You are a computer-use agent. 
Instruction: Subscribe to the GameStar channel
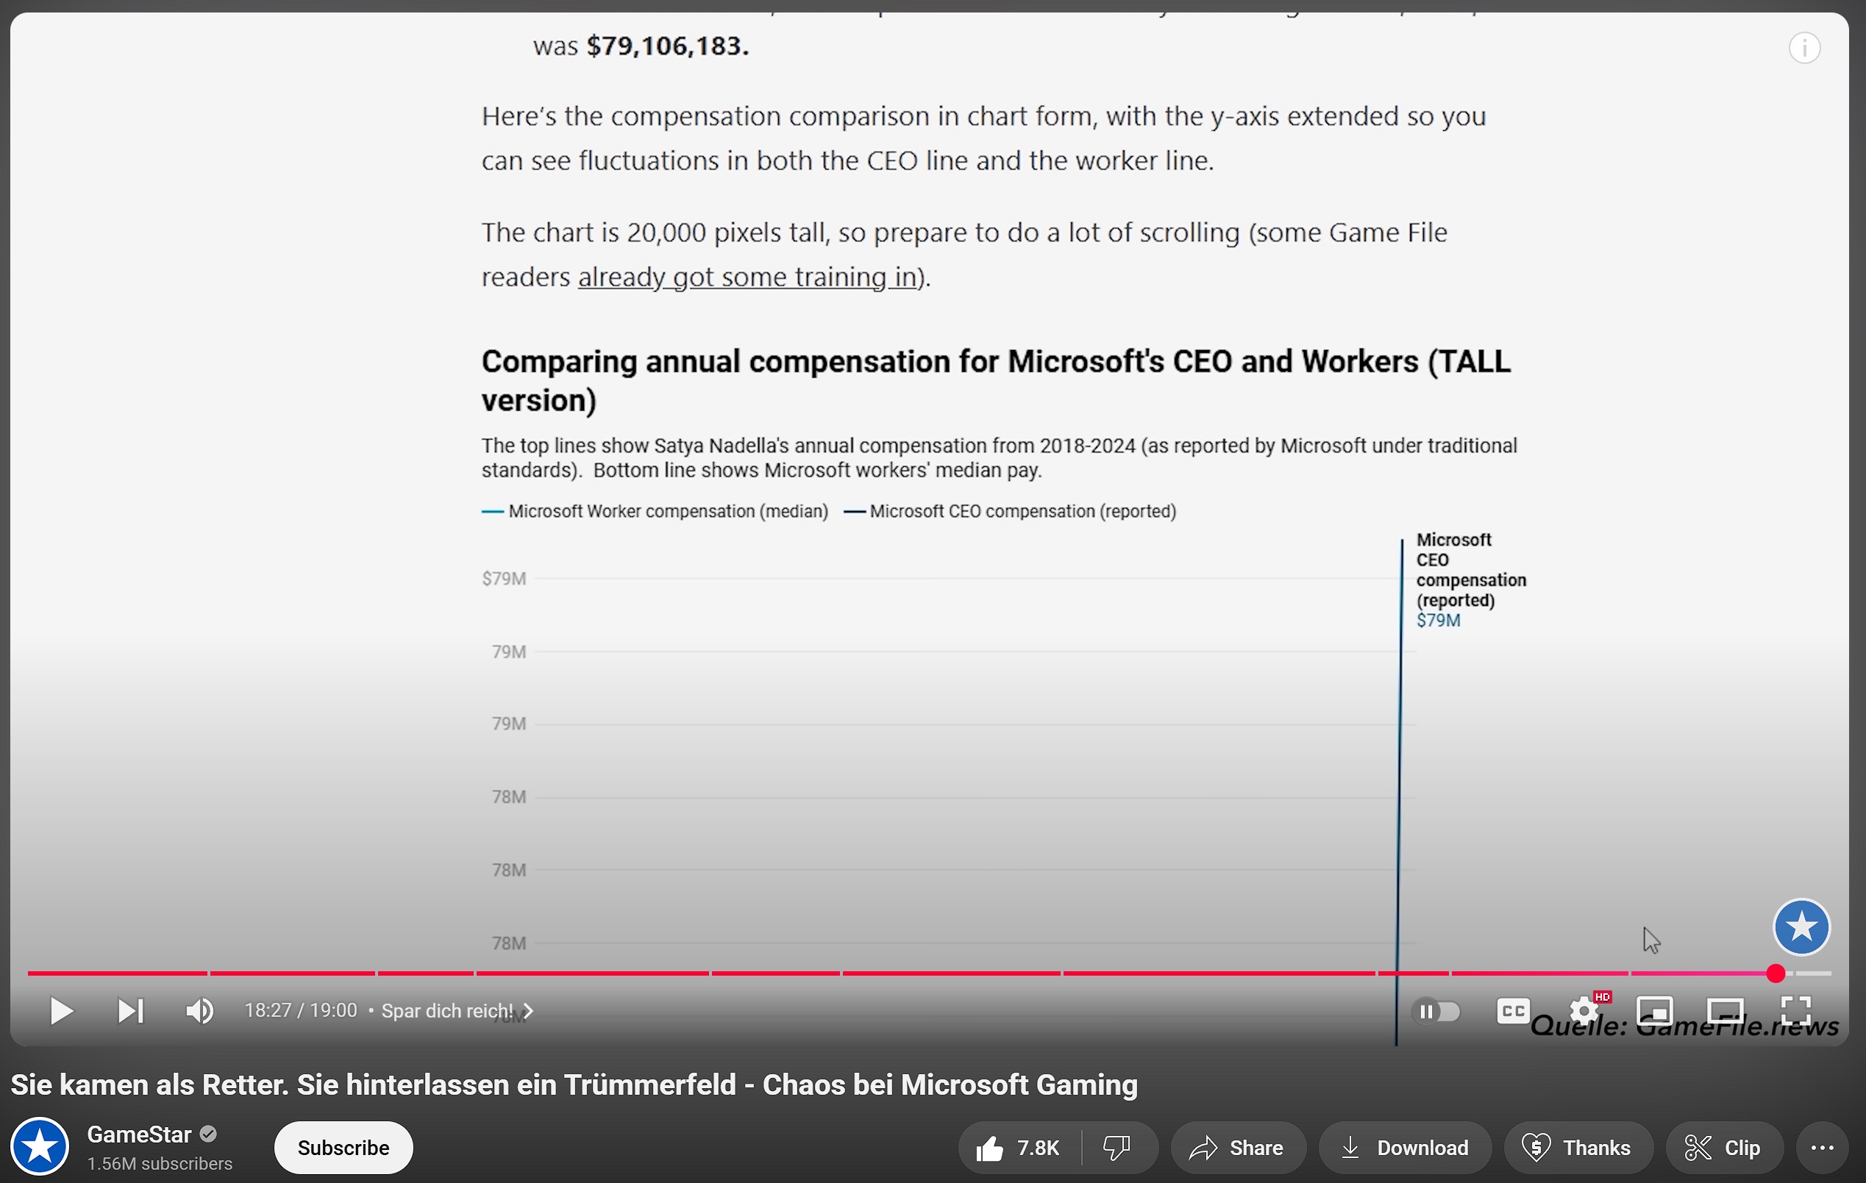pos(343,1148)
